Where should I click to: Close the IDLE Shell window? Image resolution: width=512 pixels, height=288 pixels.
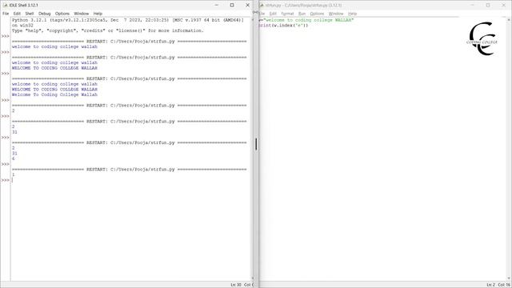(247, 6)
